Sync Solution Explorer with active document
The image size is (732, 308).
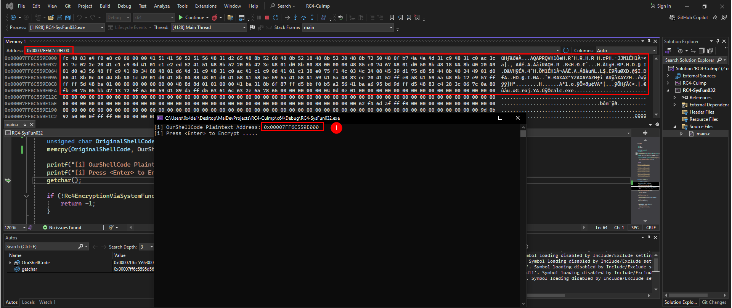693,51
